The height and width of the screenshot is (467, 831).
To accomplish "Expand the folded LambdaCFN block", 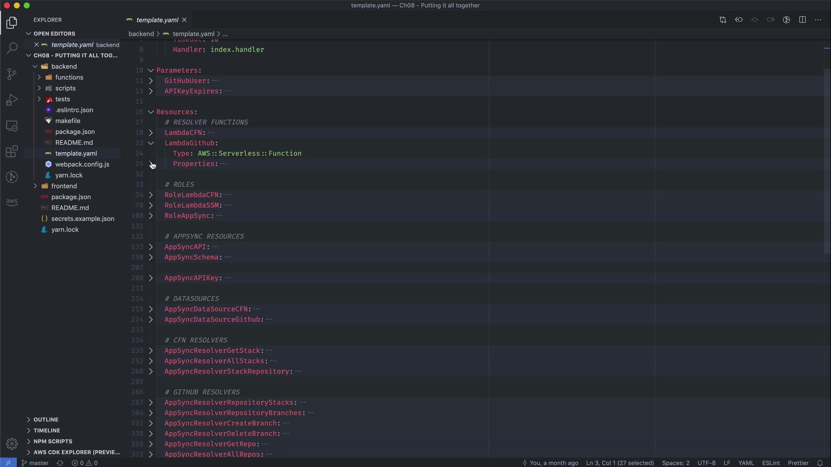I will pyautogui.click(x=151, y=133).
